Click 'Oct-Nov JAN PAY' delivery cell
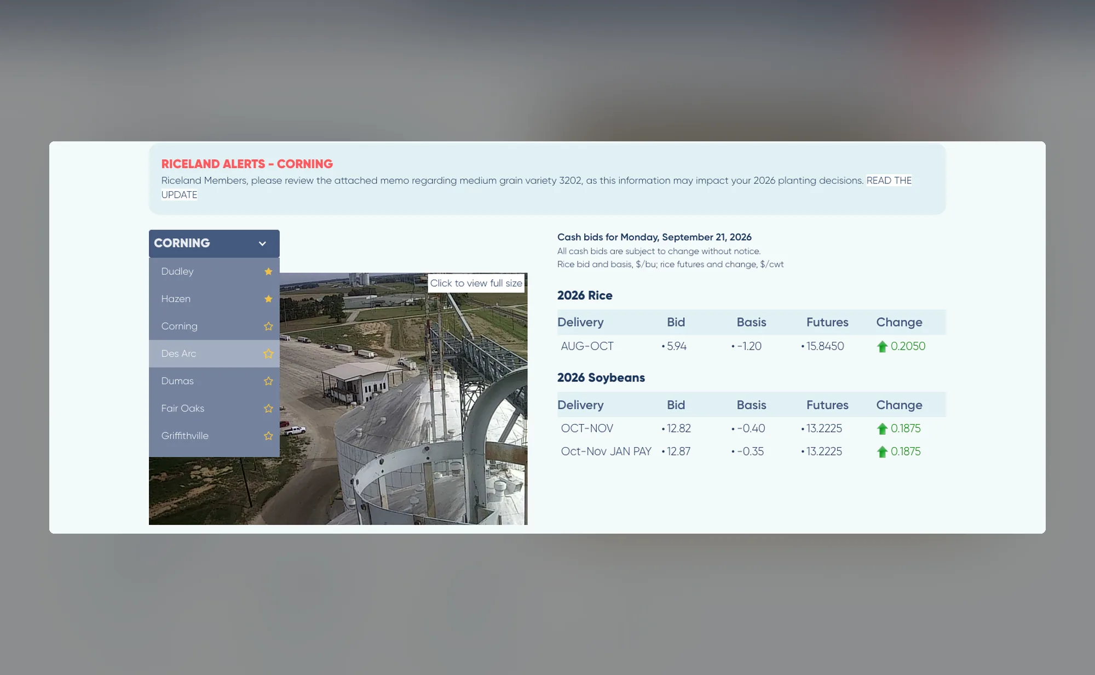1095x675 pixels. point(606,451)
